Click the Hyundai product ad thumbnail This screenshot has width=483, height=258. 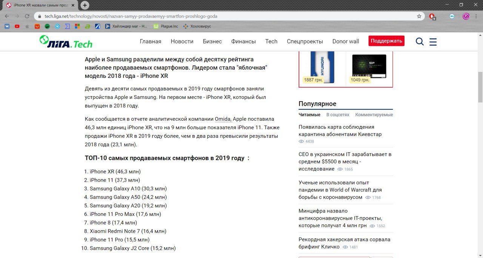pos(322,67)
